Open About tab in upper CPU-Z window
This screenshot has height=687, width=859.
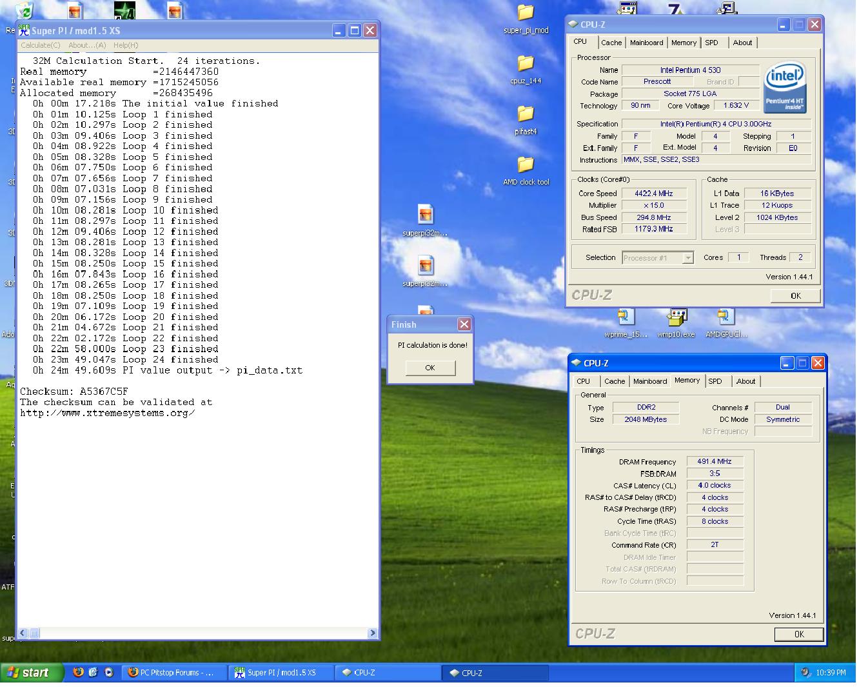(x=742, y=43)
